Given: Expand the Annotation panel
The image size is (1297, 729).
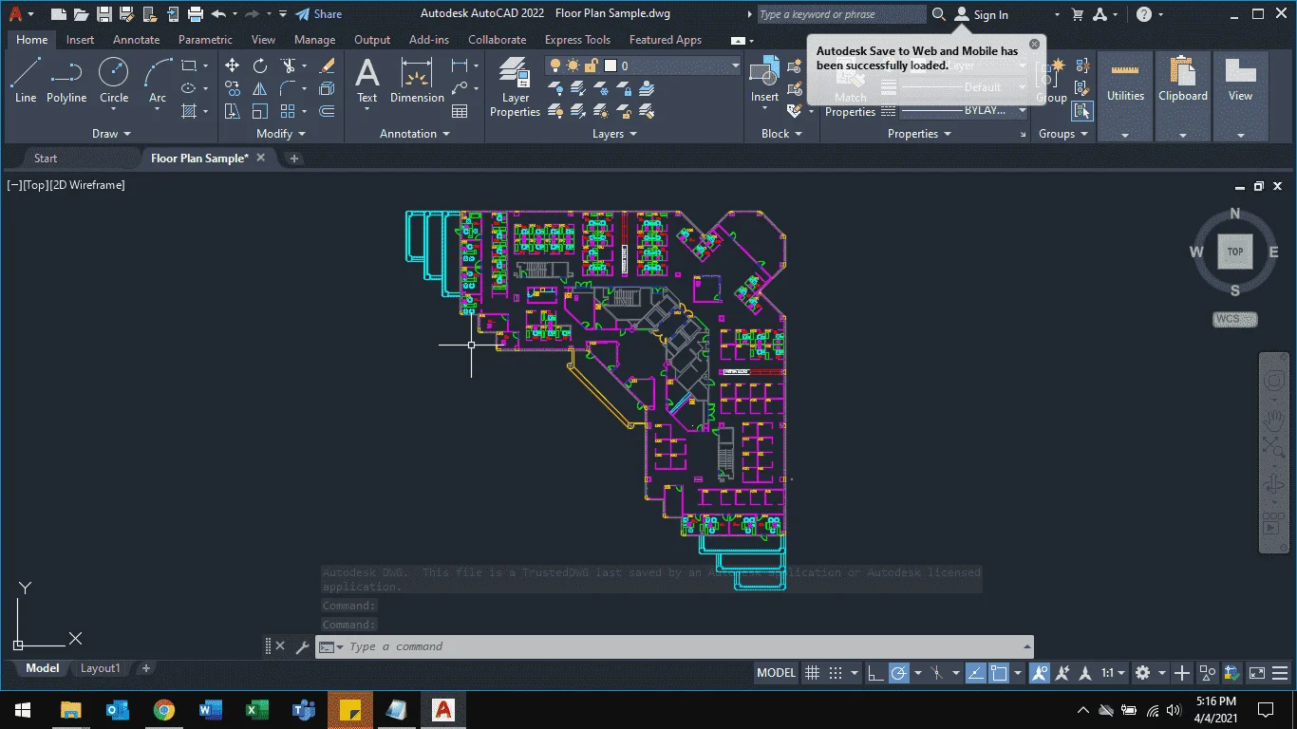Looking at the screenshot, I should [x=415, y=134].
